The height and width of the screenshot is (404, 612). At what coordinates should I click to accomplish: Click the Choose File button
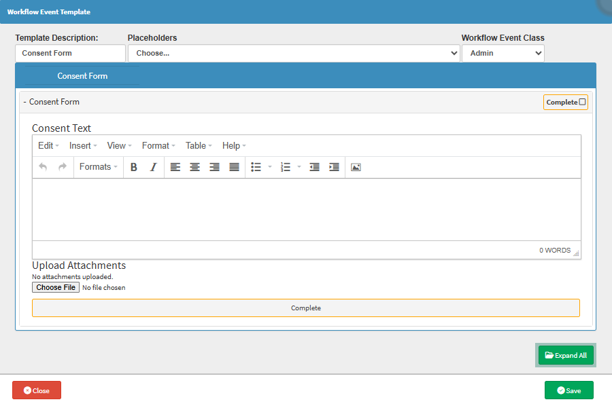tap(56, 288)
